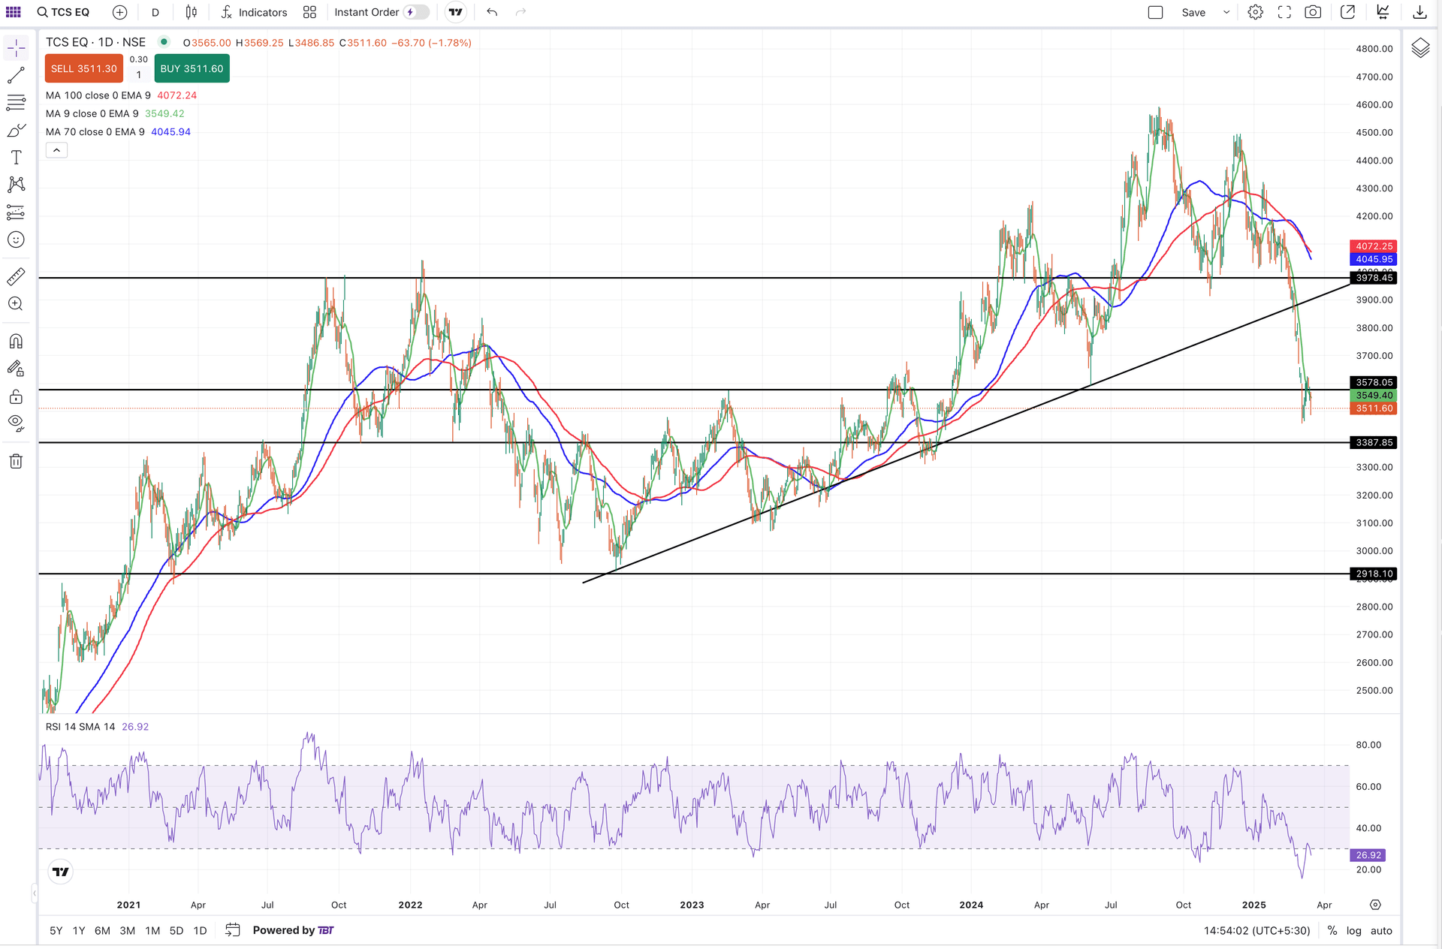Select the MA 9 indicator legend
The height and width of the screenshot is (949, 1442).
(115, 113)
